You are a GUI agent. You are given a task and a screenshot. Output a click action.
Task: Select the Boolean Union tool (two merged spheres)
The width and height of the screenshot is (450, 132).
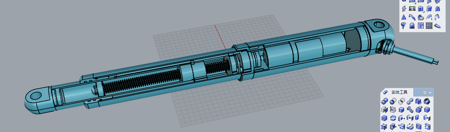pyautogui.click(x=385, y=101)
